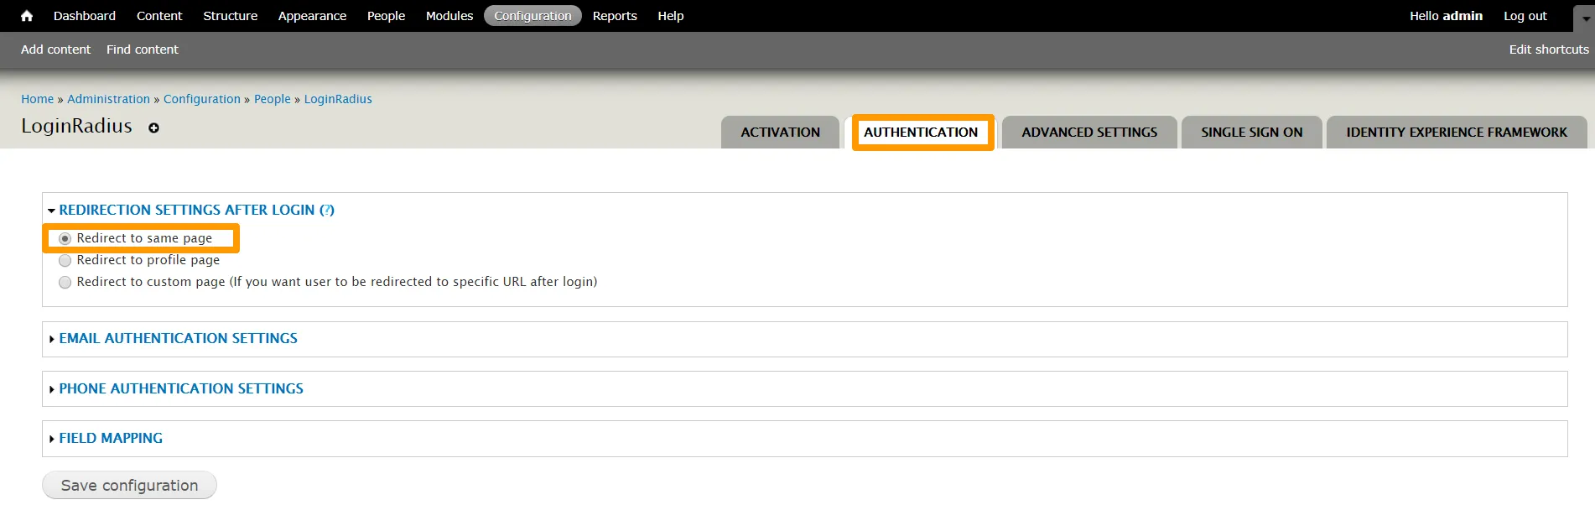This screenshot has width=1595, height=505.
Task: Open the Configuration menu item
Action: pyautogui.click(x=533, y=16)
